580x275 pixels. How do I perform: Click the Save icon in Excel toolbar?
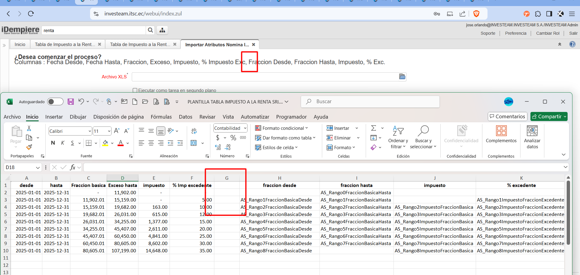(x=70, y=102)
